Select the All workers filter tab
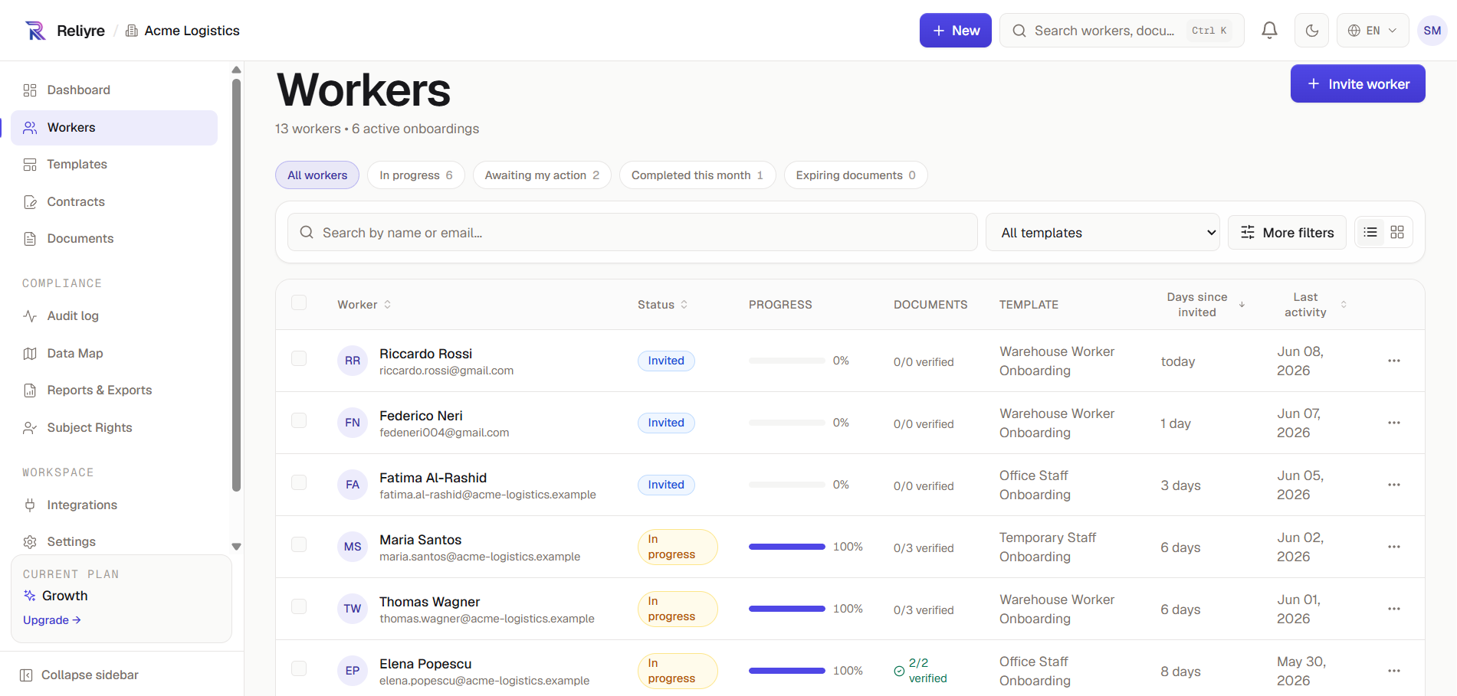 (x=317, y=175)
